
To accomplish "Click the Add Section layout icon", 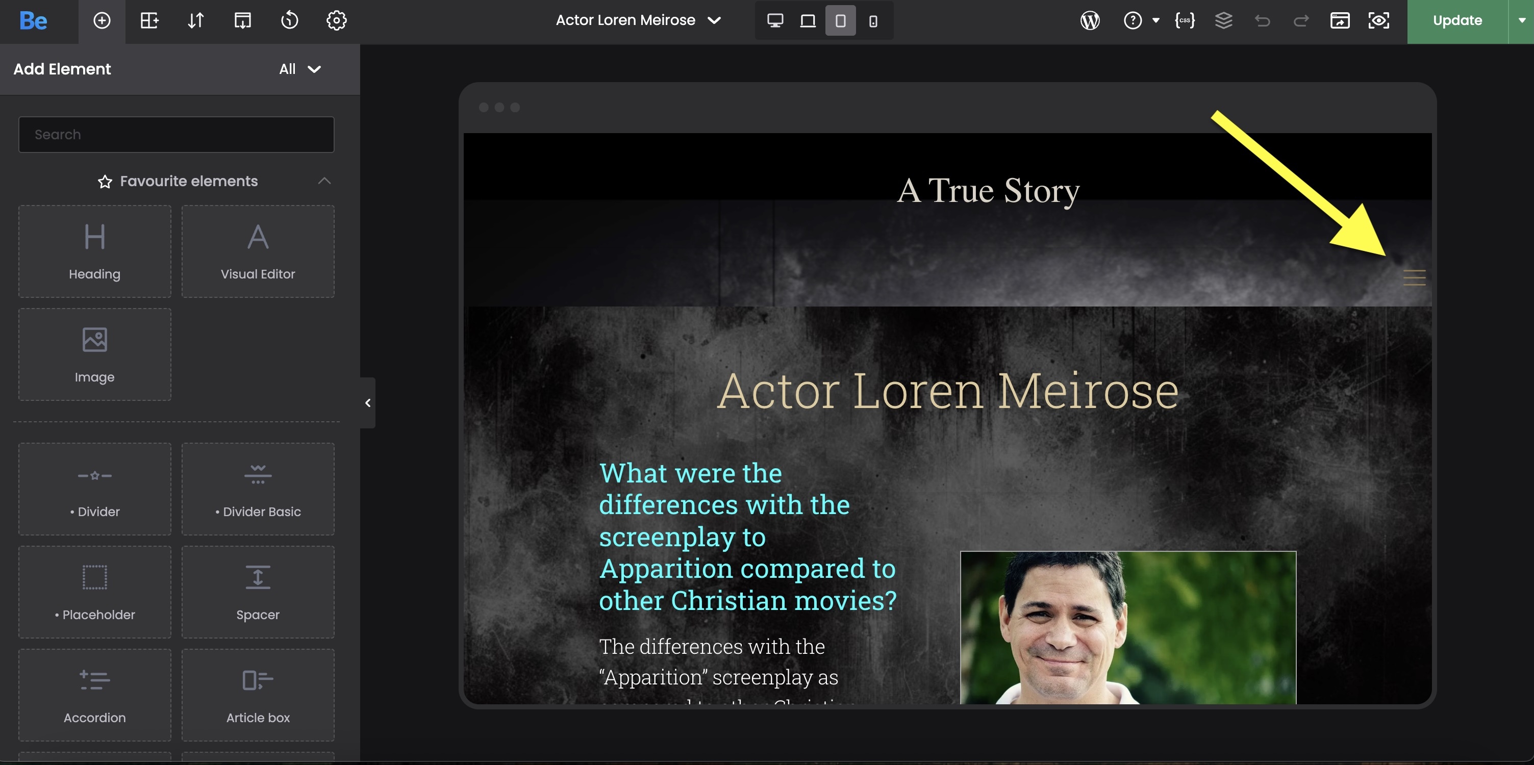I will pyautogui.click(x=149, y=21).
